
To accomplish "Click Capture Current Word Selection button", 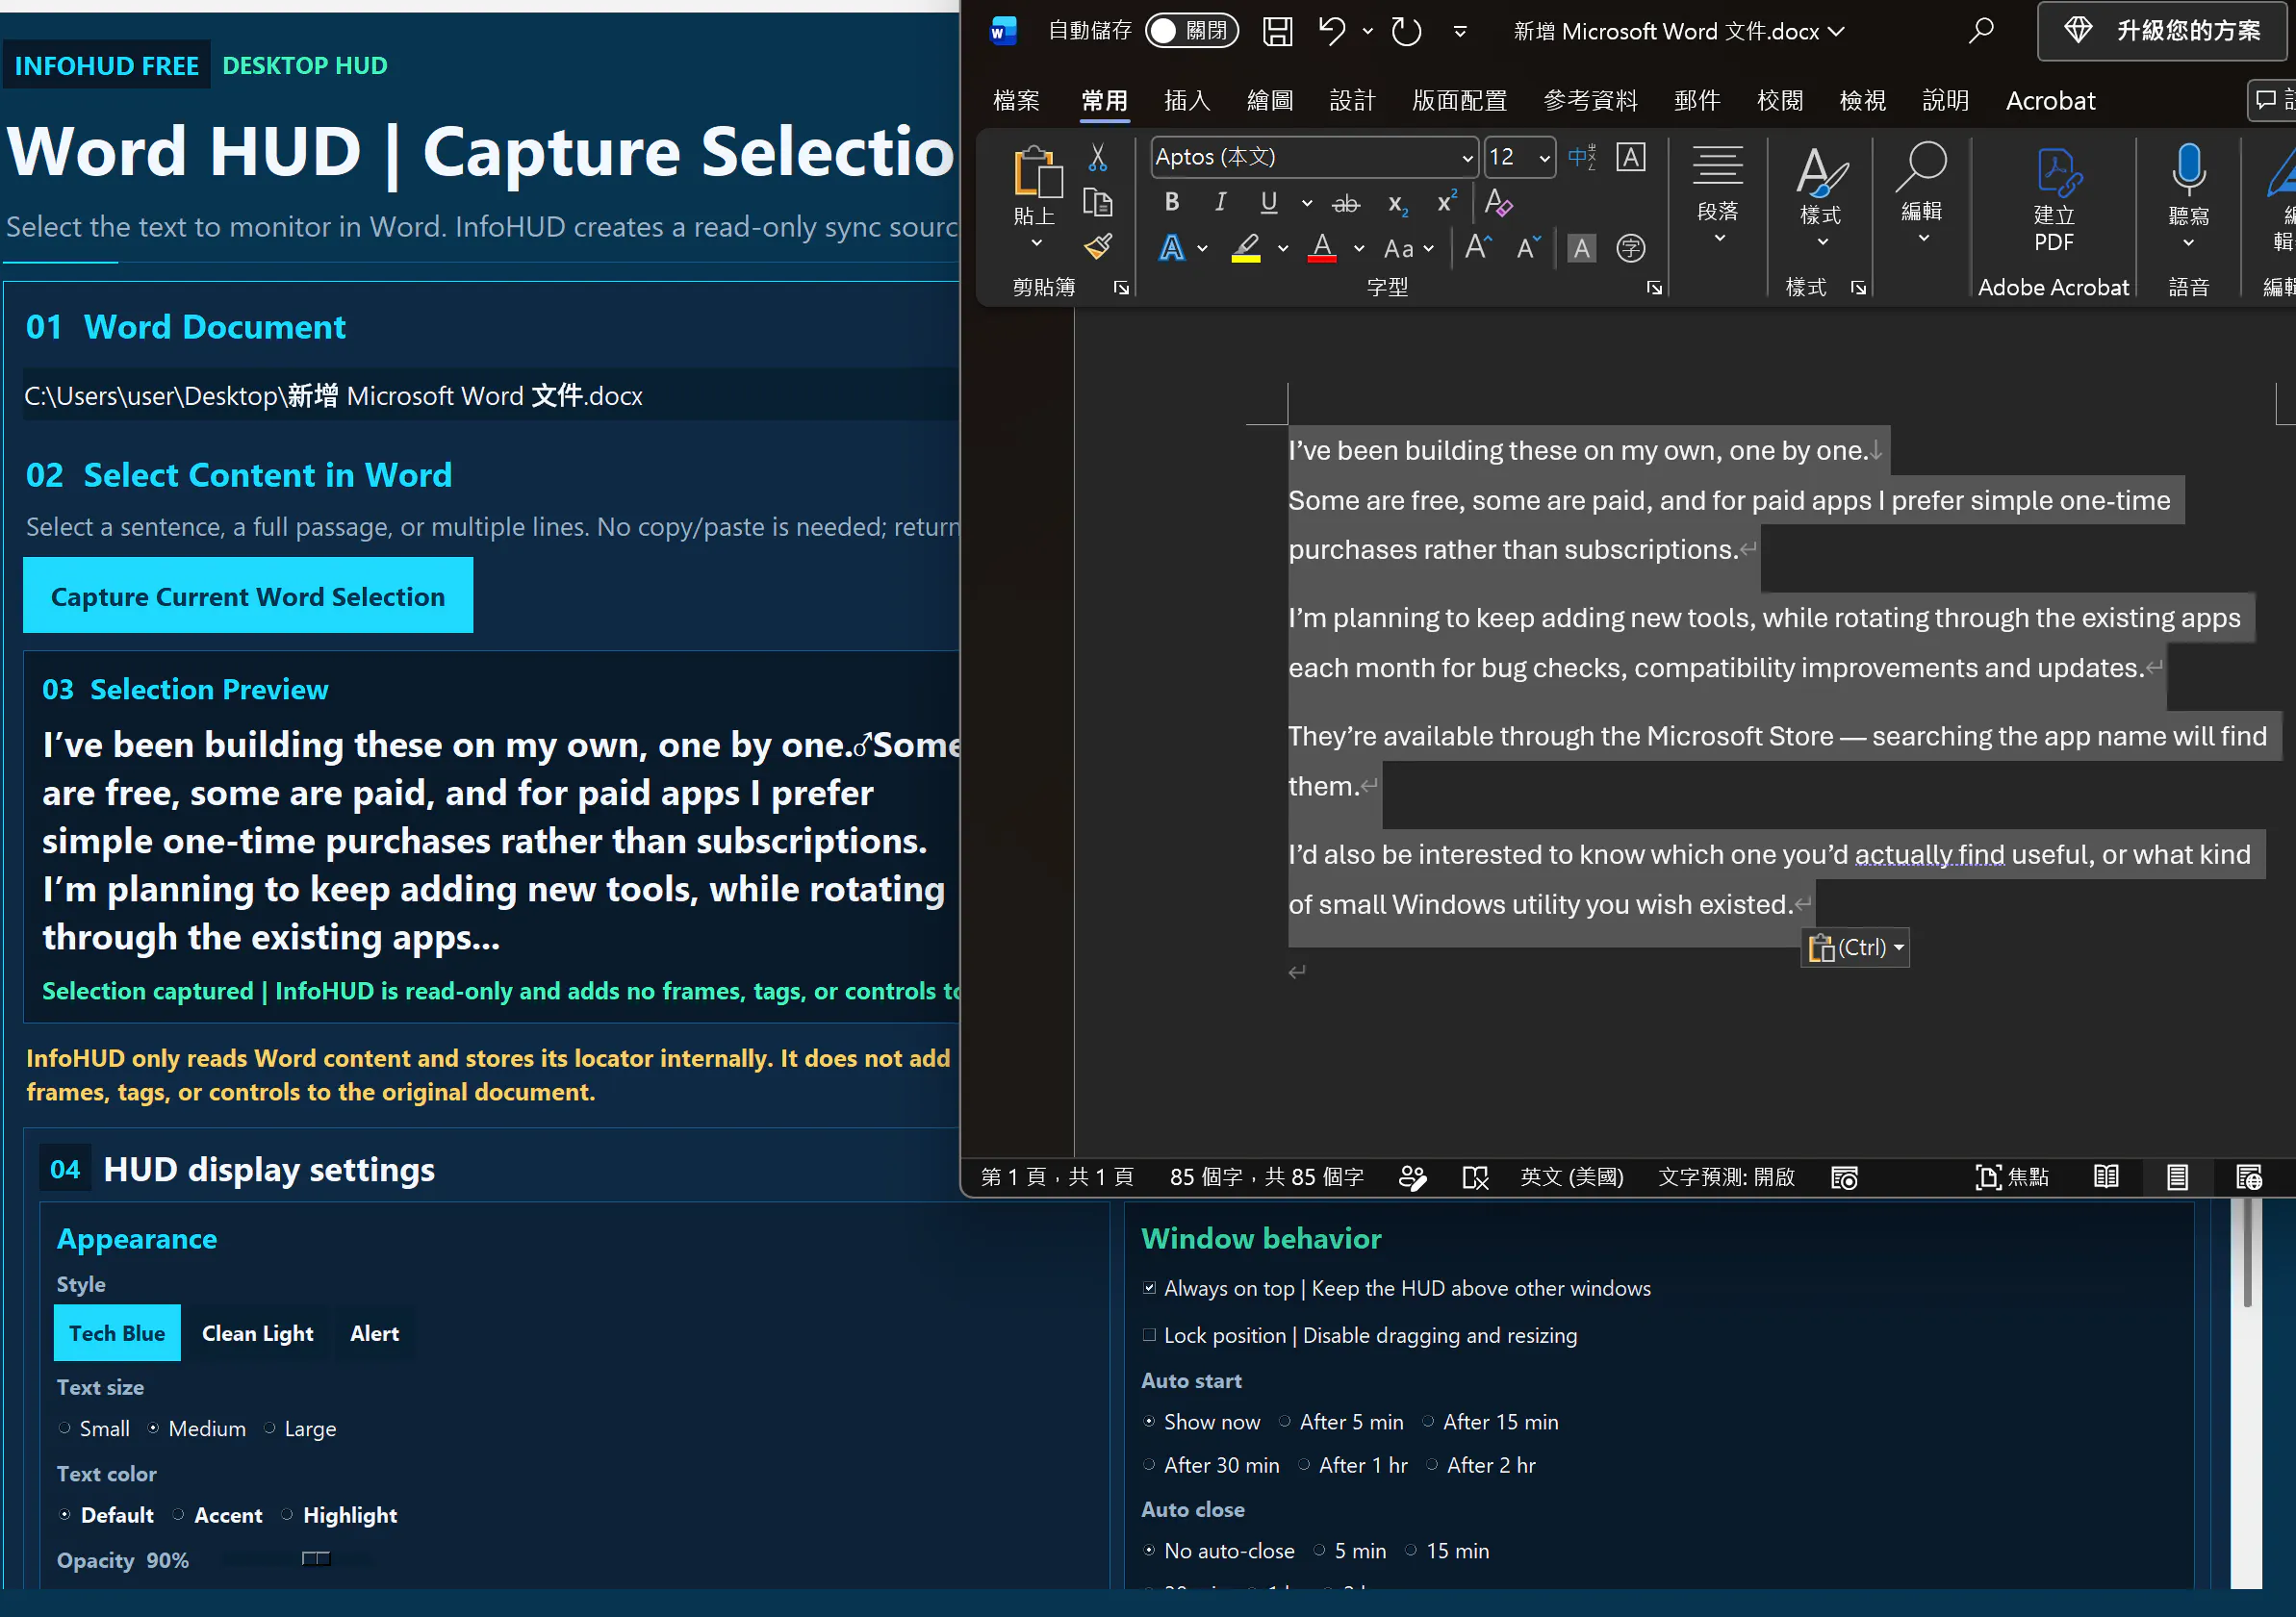I will click(x=248, y=595).
